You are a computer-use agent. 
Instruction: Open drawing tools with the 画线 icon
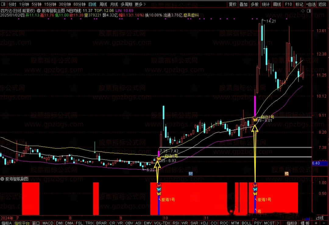click(x=277, y=4)
